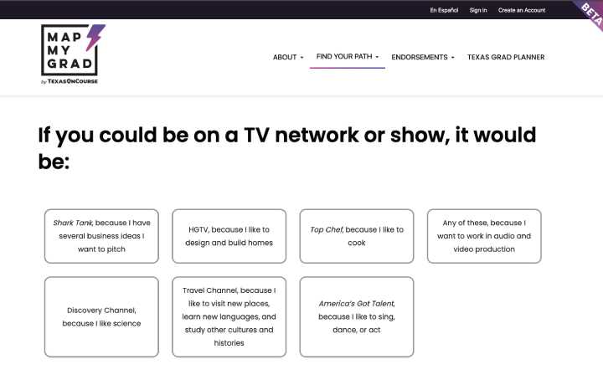The height and width of the screenshot is (385, 603).
Task: Choose the HGTV design and build homes option
Action: 229,236
